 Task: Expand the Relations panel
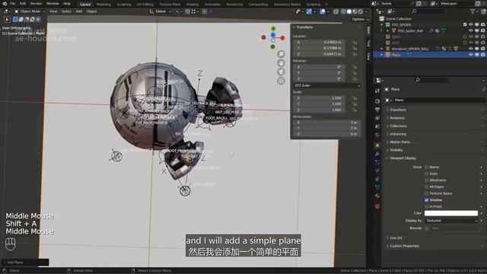click(397, 118)
